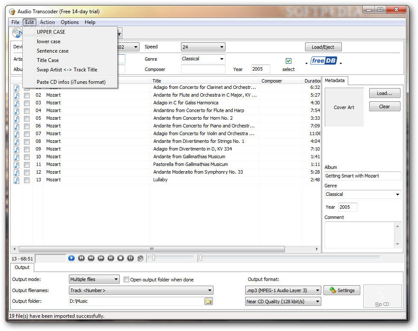Tick the checkbox for track 02

(27, 95)
